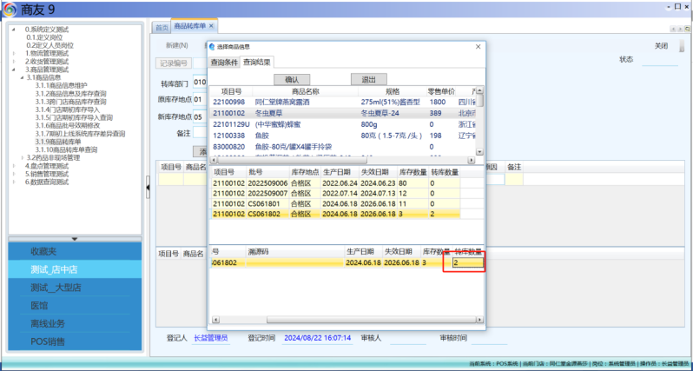Select product row 鱼胶-80克/罐X4罐手拎袋
This screenshot has height=371, width=693.
point(342,147)
